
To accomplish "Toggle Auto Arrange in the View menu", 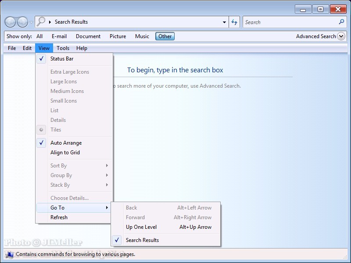I will pos(66,143).
